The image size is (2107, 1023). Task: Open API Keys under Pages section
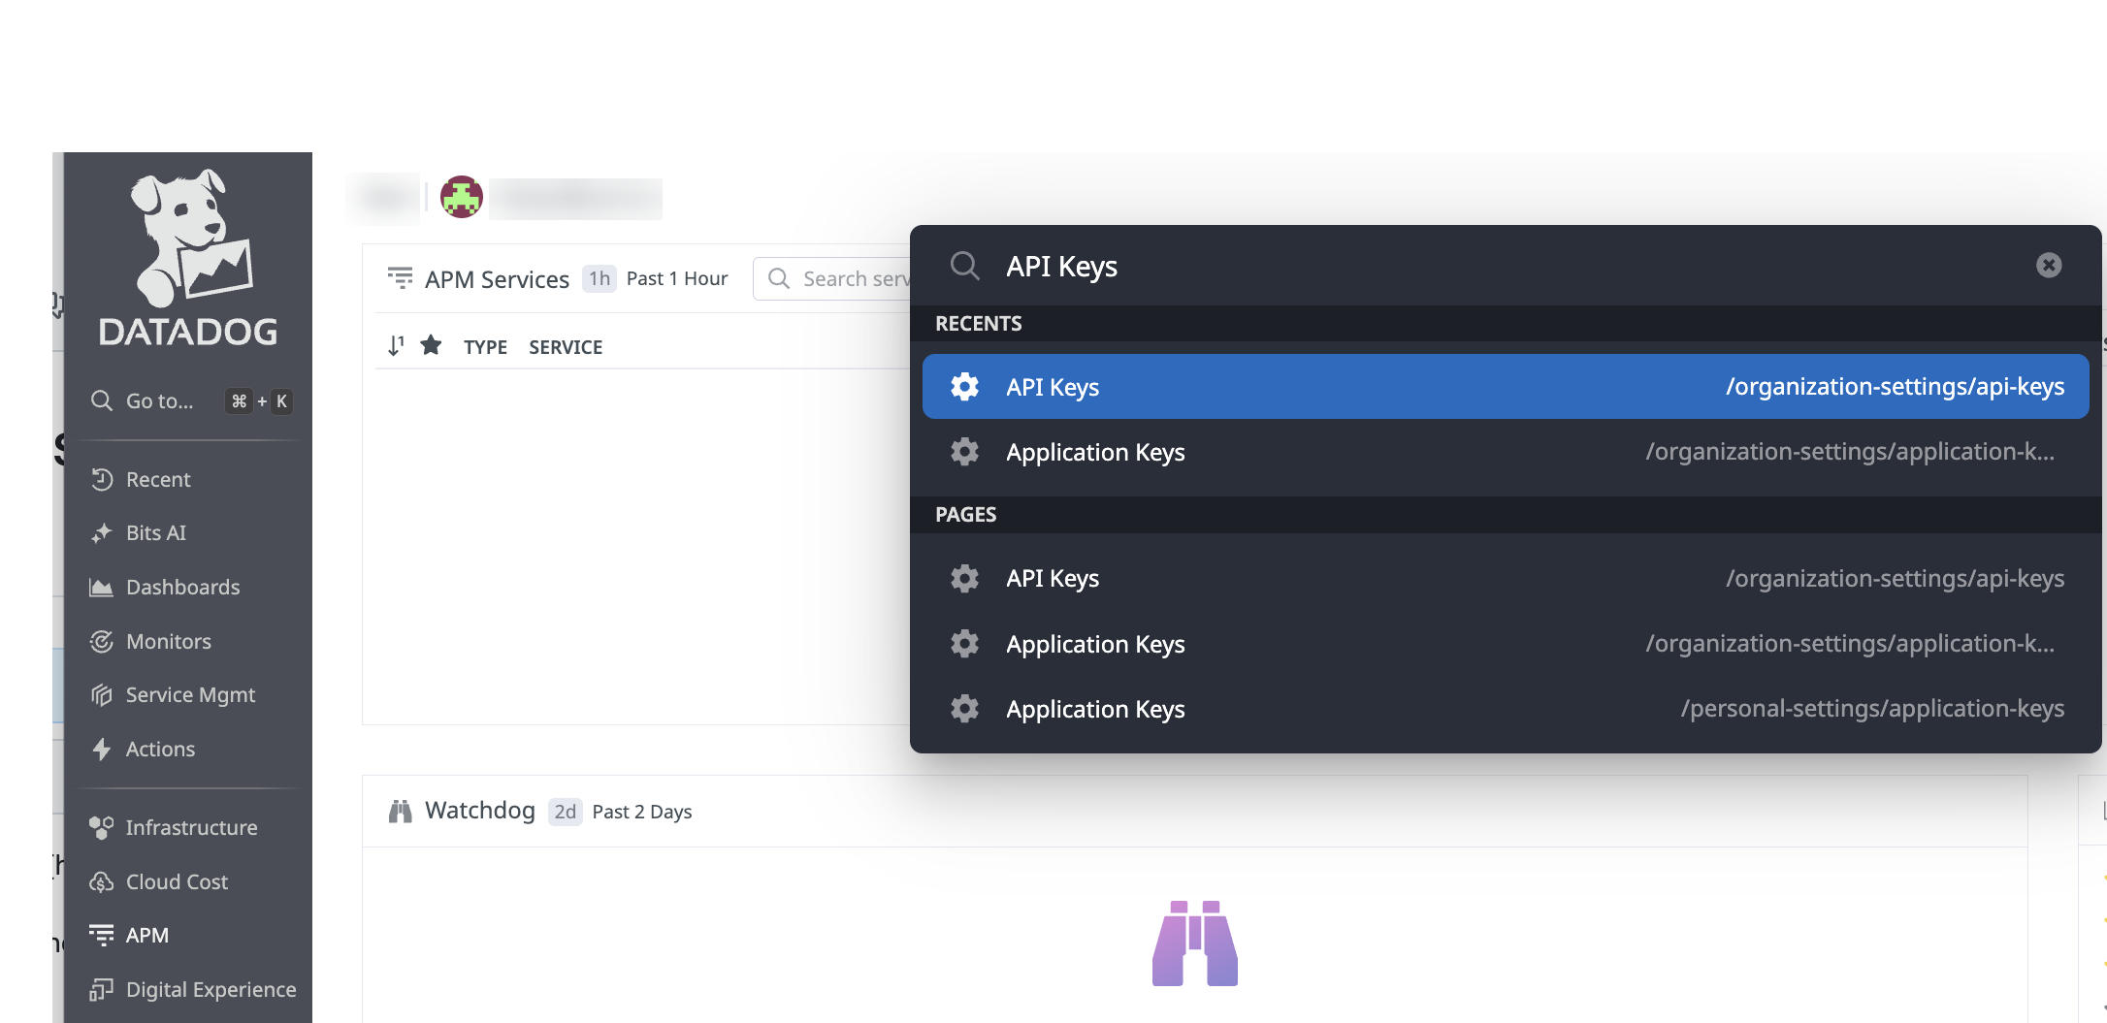click(x=1504, y=579)
